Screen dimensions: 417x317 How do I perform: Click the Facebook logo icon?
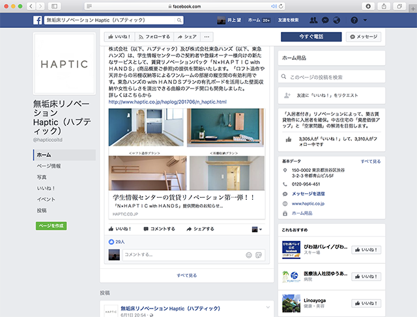point(38,20)
